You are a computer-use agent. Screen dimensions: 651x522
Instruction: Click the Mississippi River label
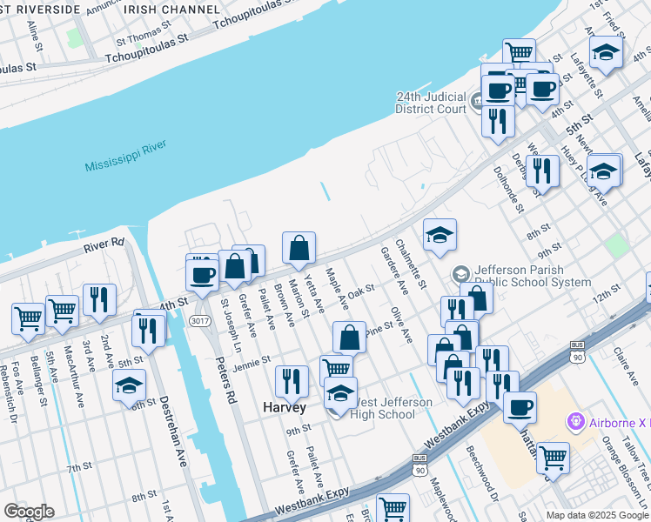click(x=126, y=156)
